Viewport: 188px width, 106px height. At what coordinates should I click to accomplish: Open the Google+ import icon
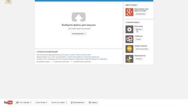pos(129,12)
